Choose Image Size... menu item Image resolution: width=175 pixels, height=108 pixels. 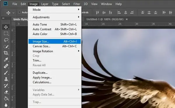click(x=55, y=41)
